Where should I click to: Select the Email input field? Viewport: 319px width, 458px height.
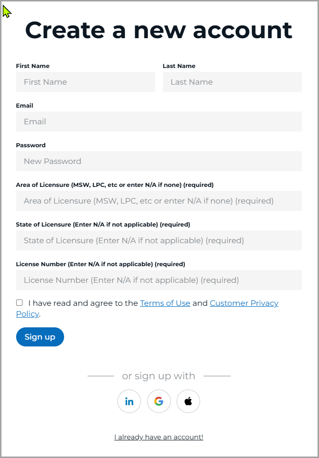tap(159, 121)
